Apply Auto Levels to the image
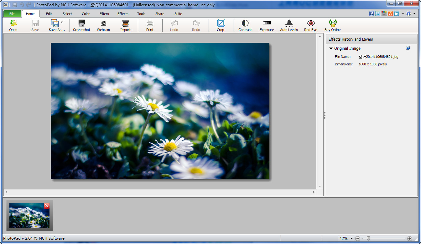The width and height of the screenshot is (421, 244). 289,25
